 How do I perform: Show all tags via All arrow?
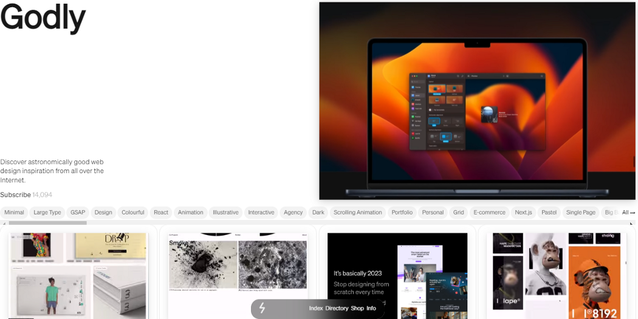coord(628,213)
